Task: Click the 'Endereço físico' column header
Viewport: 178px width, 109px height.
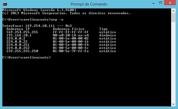Action: 69,29
